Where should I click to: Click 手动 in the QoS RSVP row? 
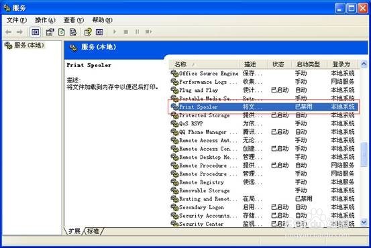coord(301,123)
